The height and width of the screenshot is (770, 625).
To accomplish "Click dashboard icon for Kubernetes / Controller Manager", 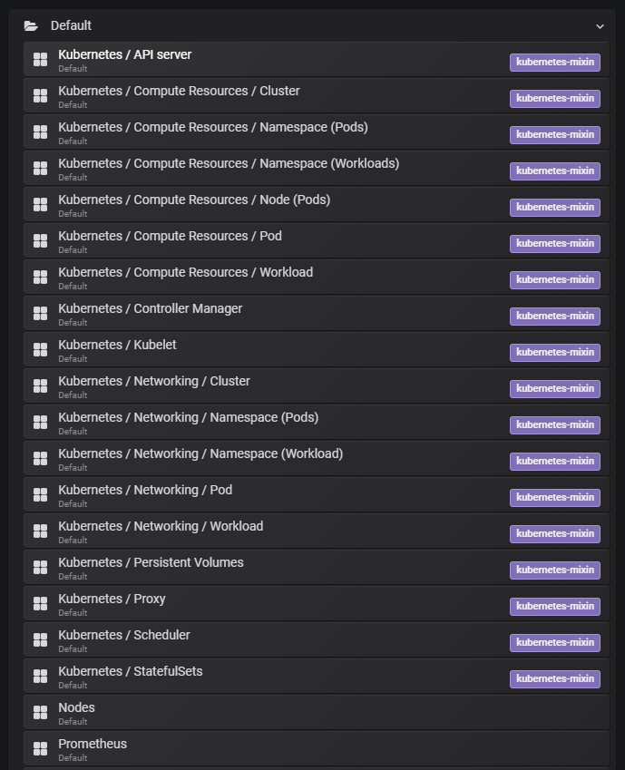I will click(40, 314).
